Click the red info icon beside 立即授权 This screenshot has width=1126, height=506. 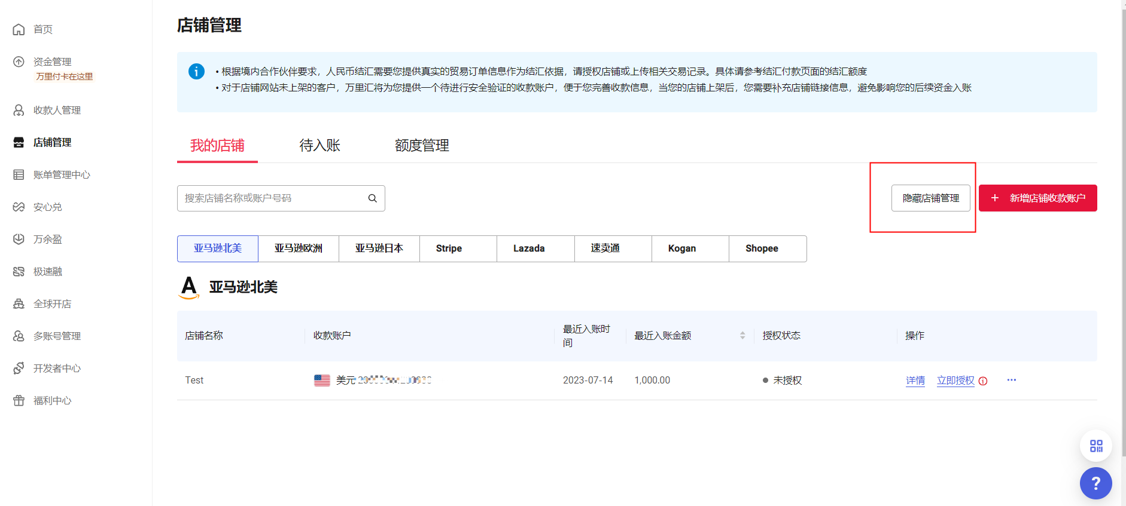point(983,381)
